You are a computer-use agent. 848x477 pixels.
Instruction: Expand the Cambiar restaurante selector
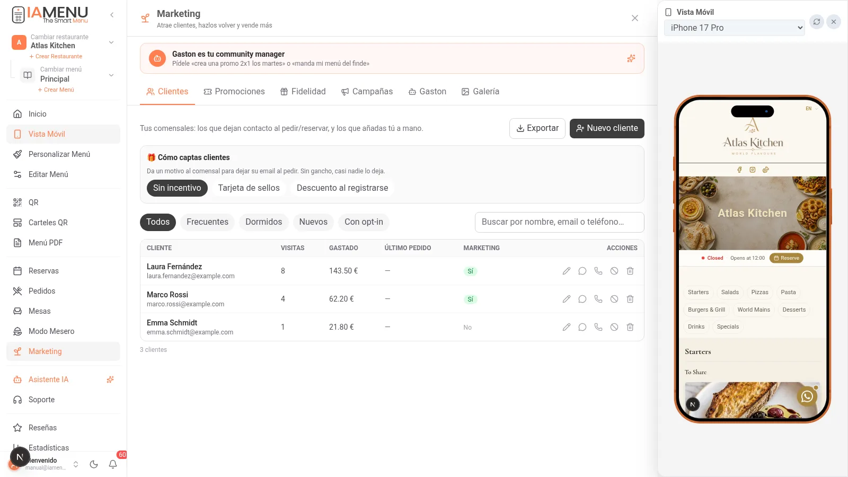click(x=111, y=42)
